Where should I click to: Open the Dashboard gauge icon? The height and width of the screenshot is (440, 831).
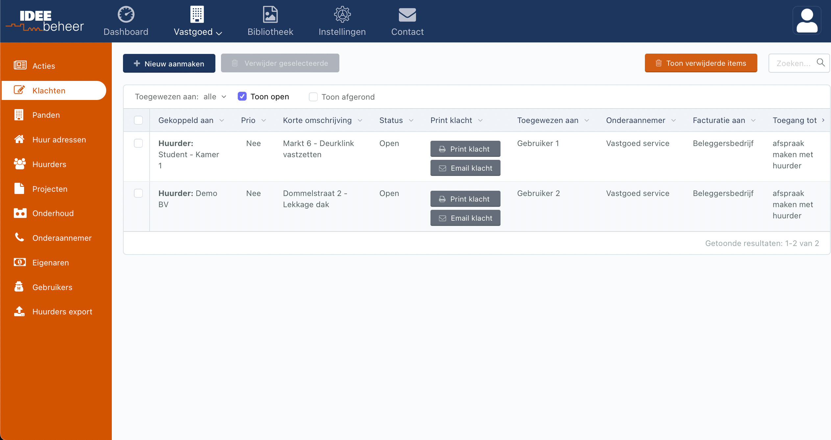[x=126, y=15]
